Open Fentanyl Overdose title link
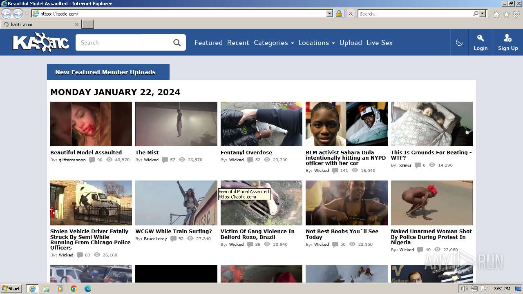Image resolution: width=523 pixels, height=294 pixels. (x=246, y=152)
